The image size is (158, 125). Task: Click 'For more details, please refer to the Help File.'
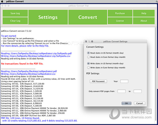coord(25,46)
